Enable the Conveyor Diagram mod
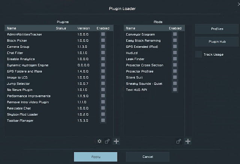 (x=175, y=34)
